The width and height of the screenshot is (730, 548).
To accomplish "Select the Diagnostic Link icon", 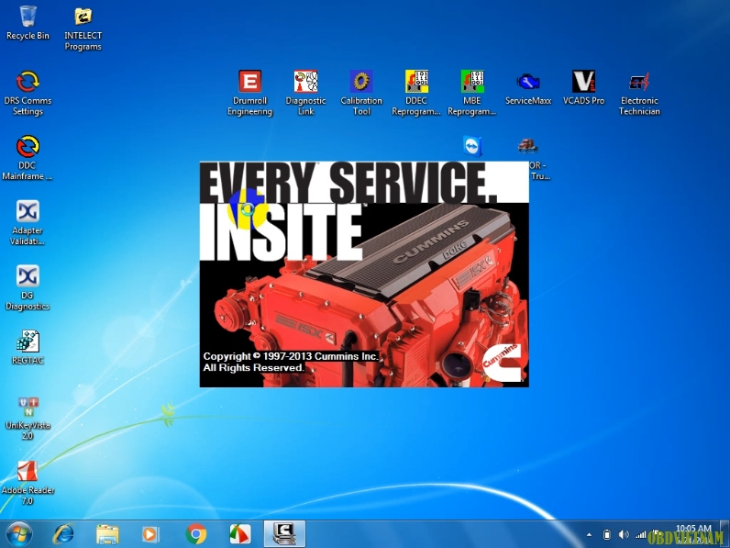I will tap(306, 93).
